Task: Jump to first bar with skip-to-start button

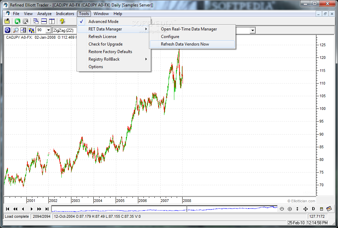Action: (x=8, y=209)
